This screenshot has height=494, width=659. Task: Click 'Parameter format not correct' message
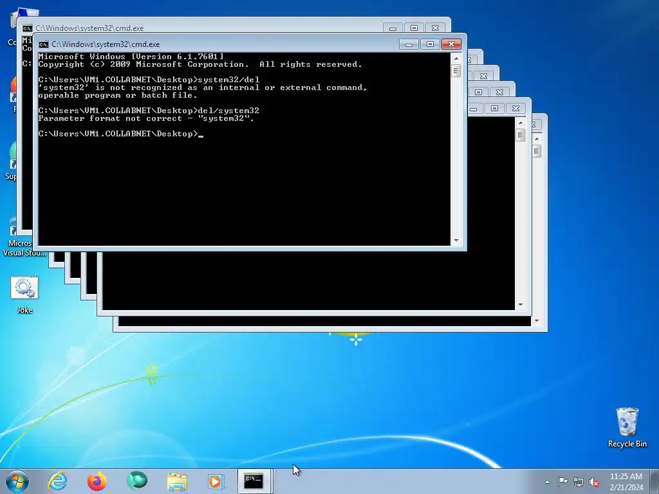click(146, 118)
